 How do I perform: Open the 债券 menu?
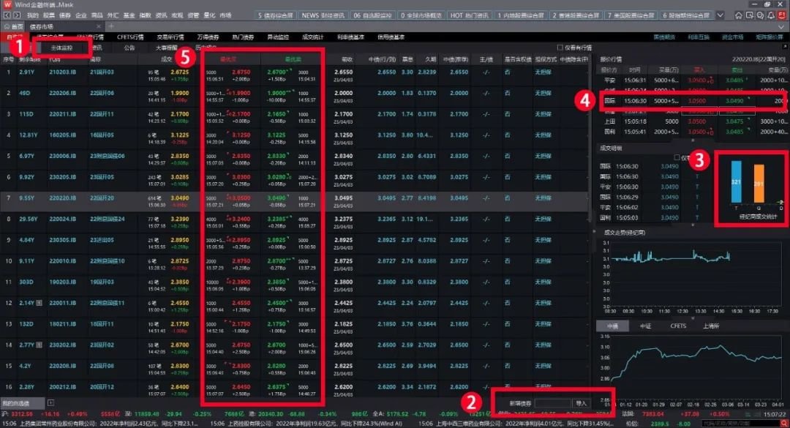65,15
